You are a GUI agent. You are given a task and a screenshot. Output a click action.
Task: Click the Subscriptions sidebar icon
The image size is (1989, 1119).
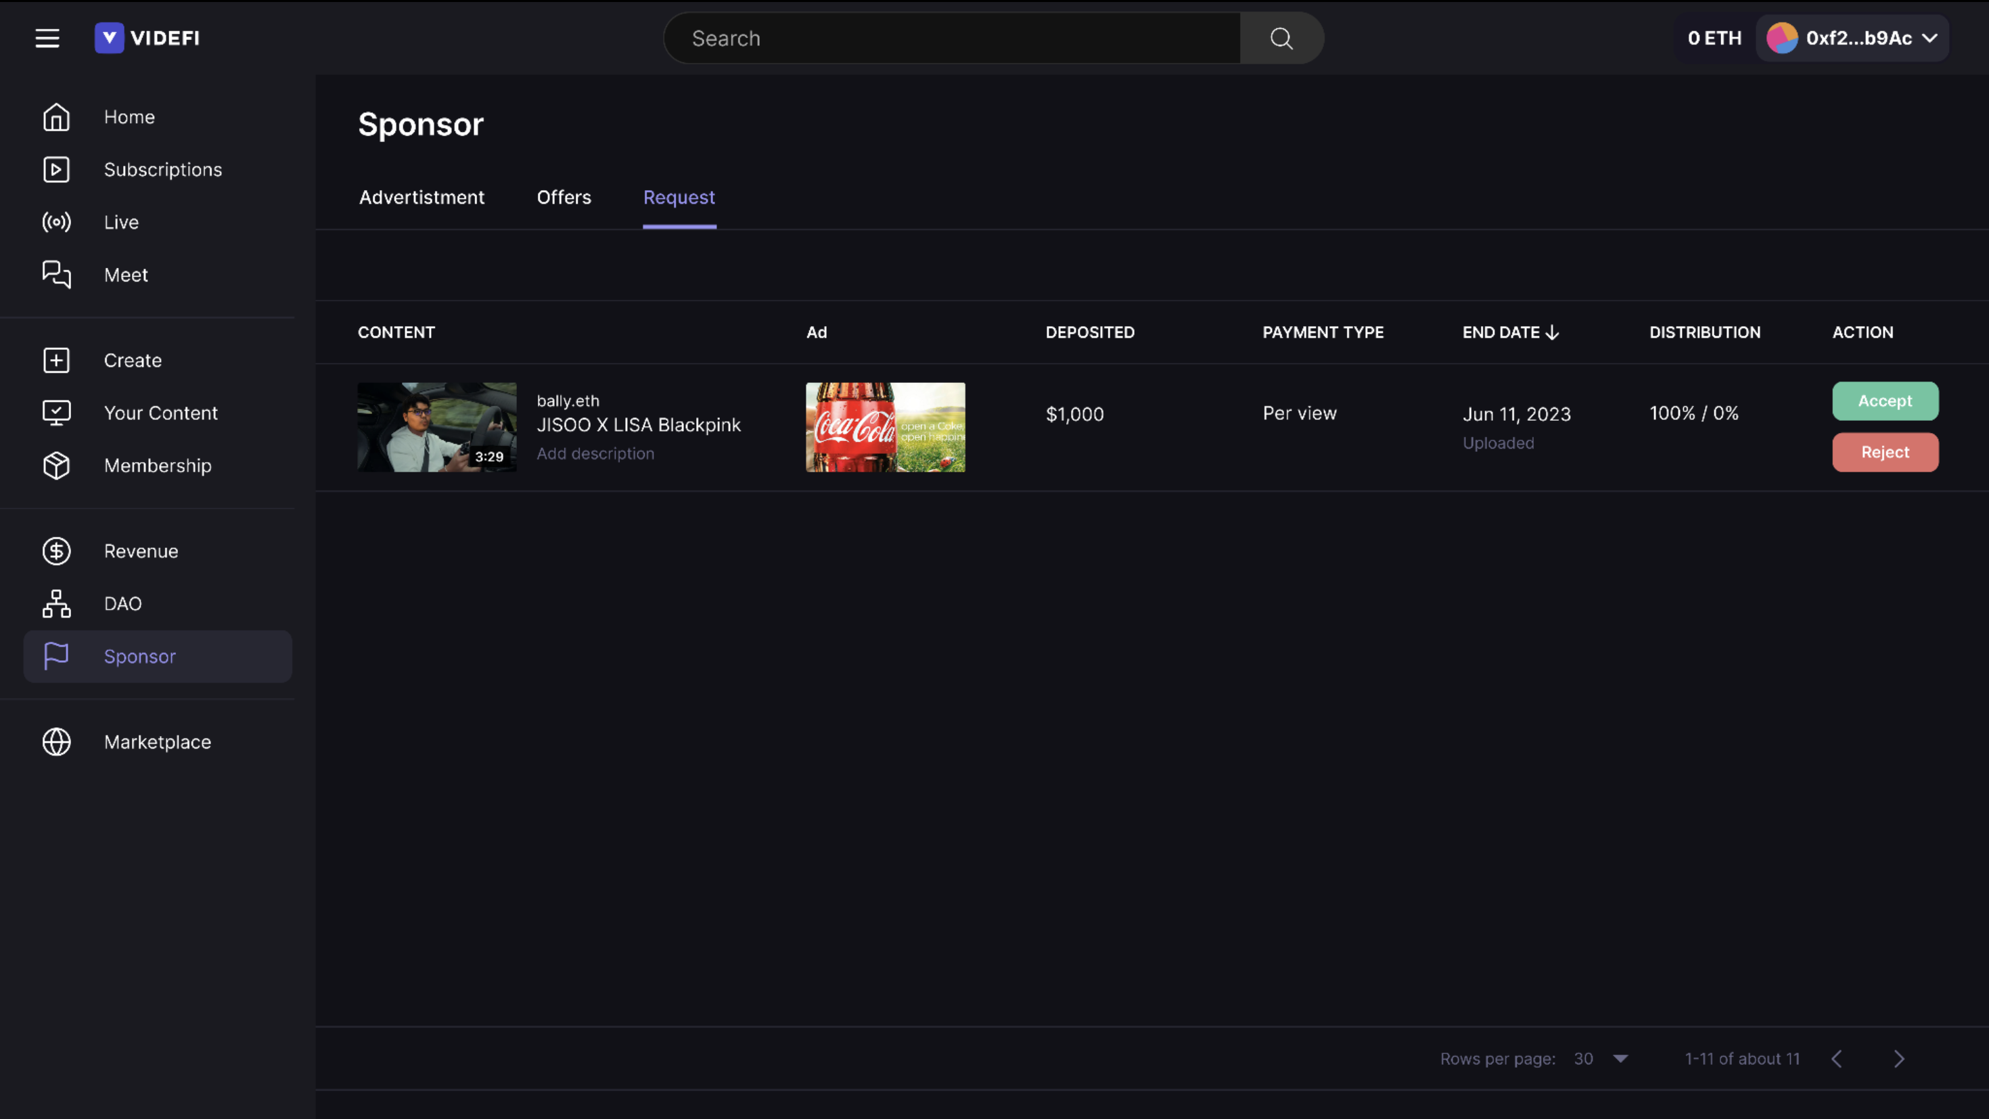pyautogui.click(x=56, y=169)
